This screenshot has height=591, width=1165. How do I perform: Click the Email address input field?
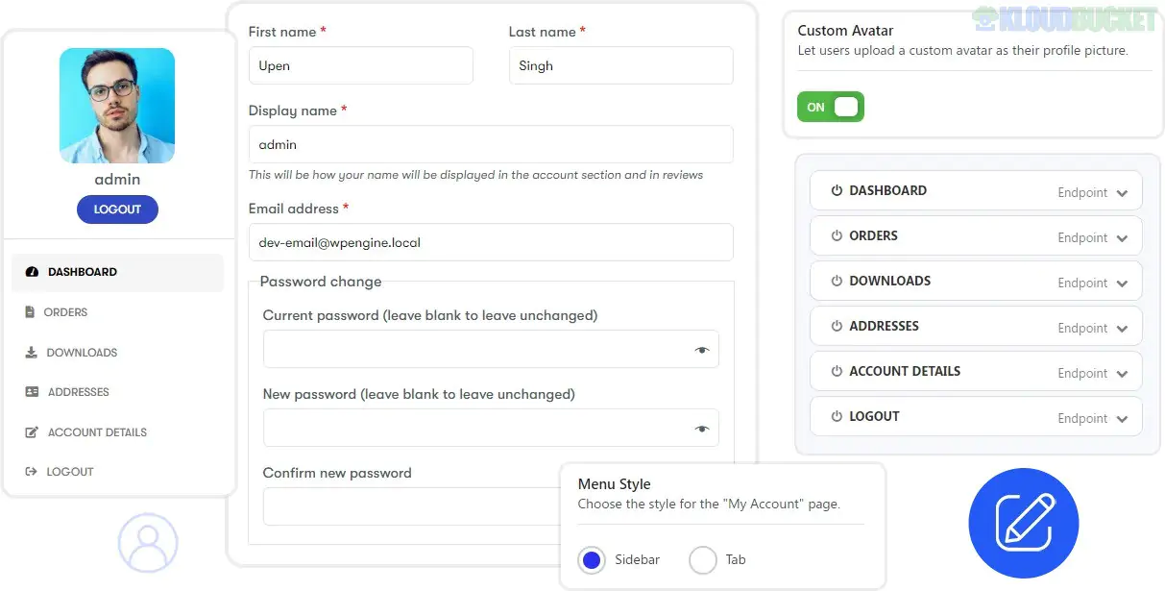[491, 242]
